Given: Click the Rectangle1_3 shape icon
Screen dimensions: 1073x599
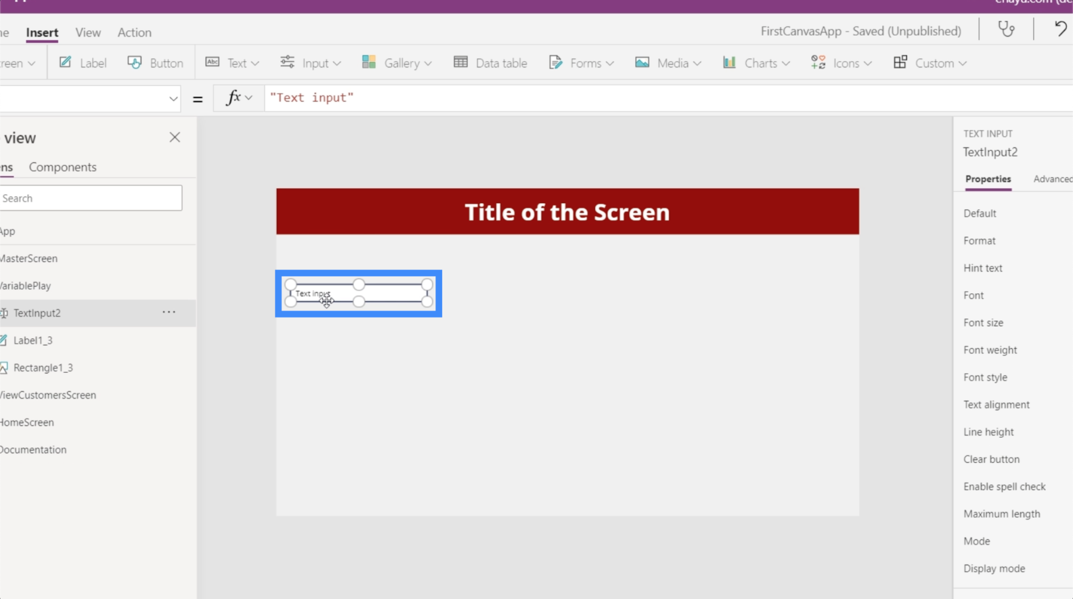Looking at the screenshot, I should click(3, 368).
